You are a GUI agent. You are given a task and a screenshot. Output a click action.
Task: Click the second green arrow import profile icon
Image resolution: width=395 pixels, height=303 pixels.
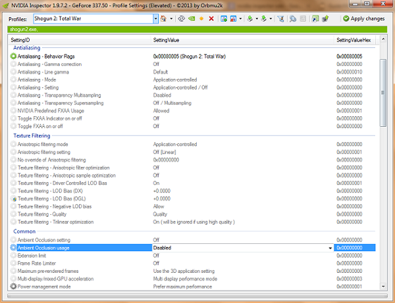(263, 18)
